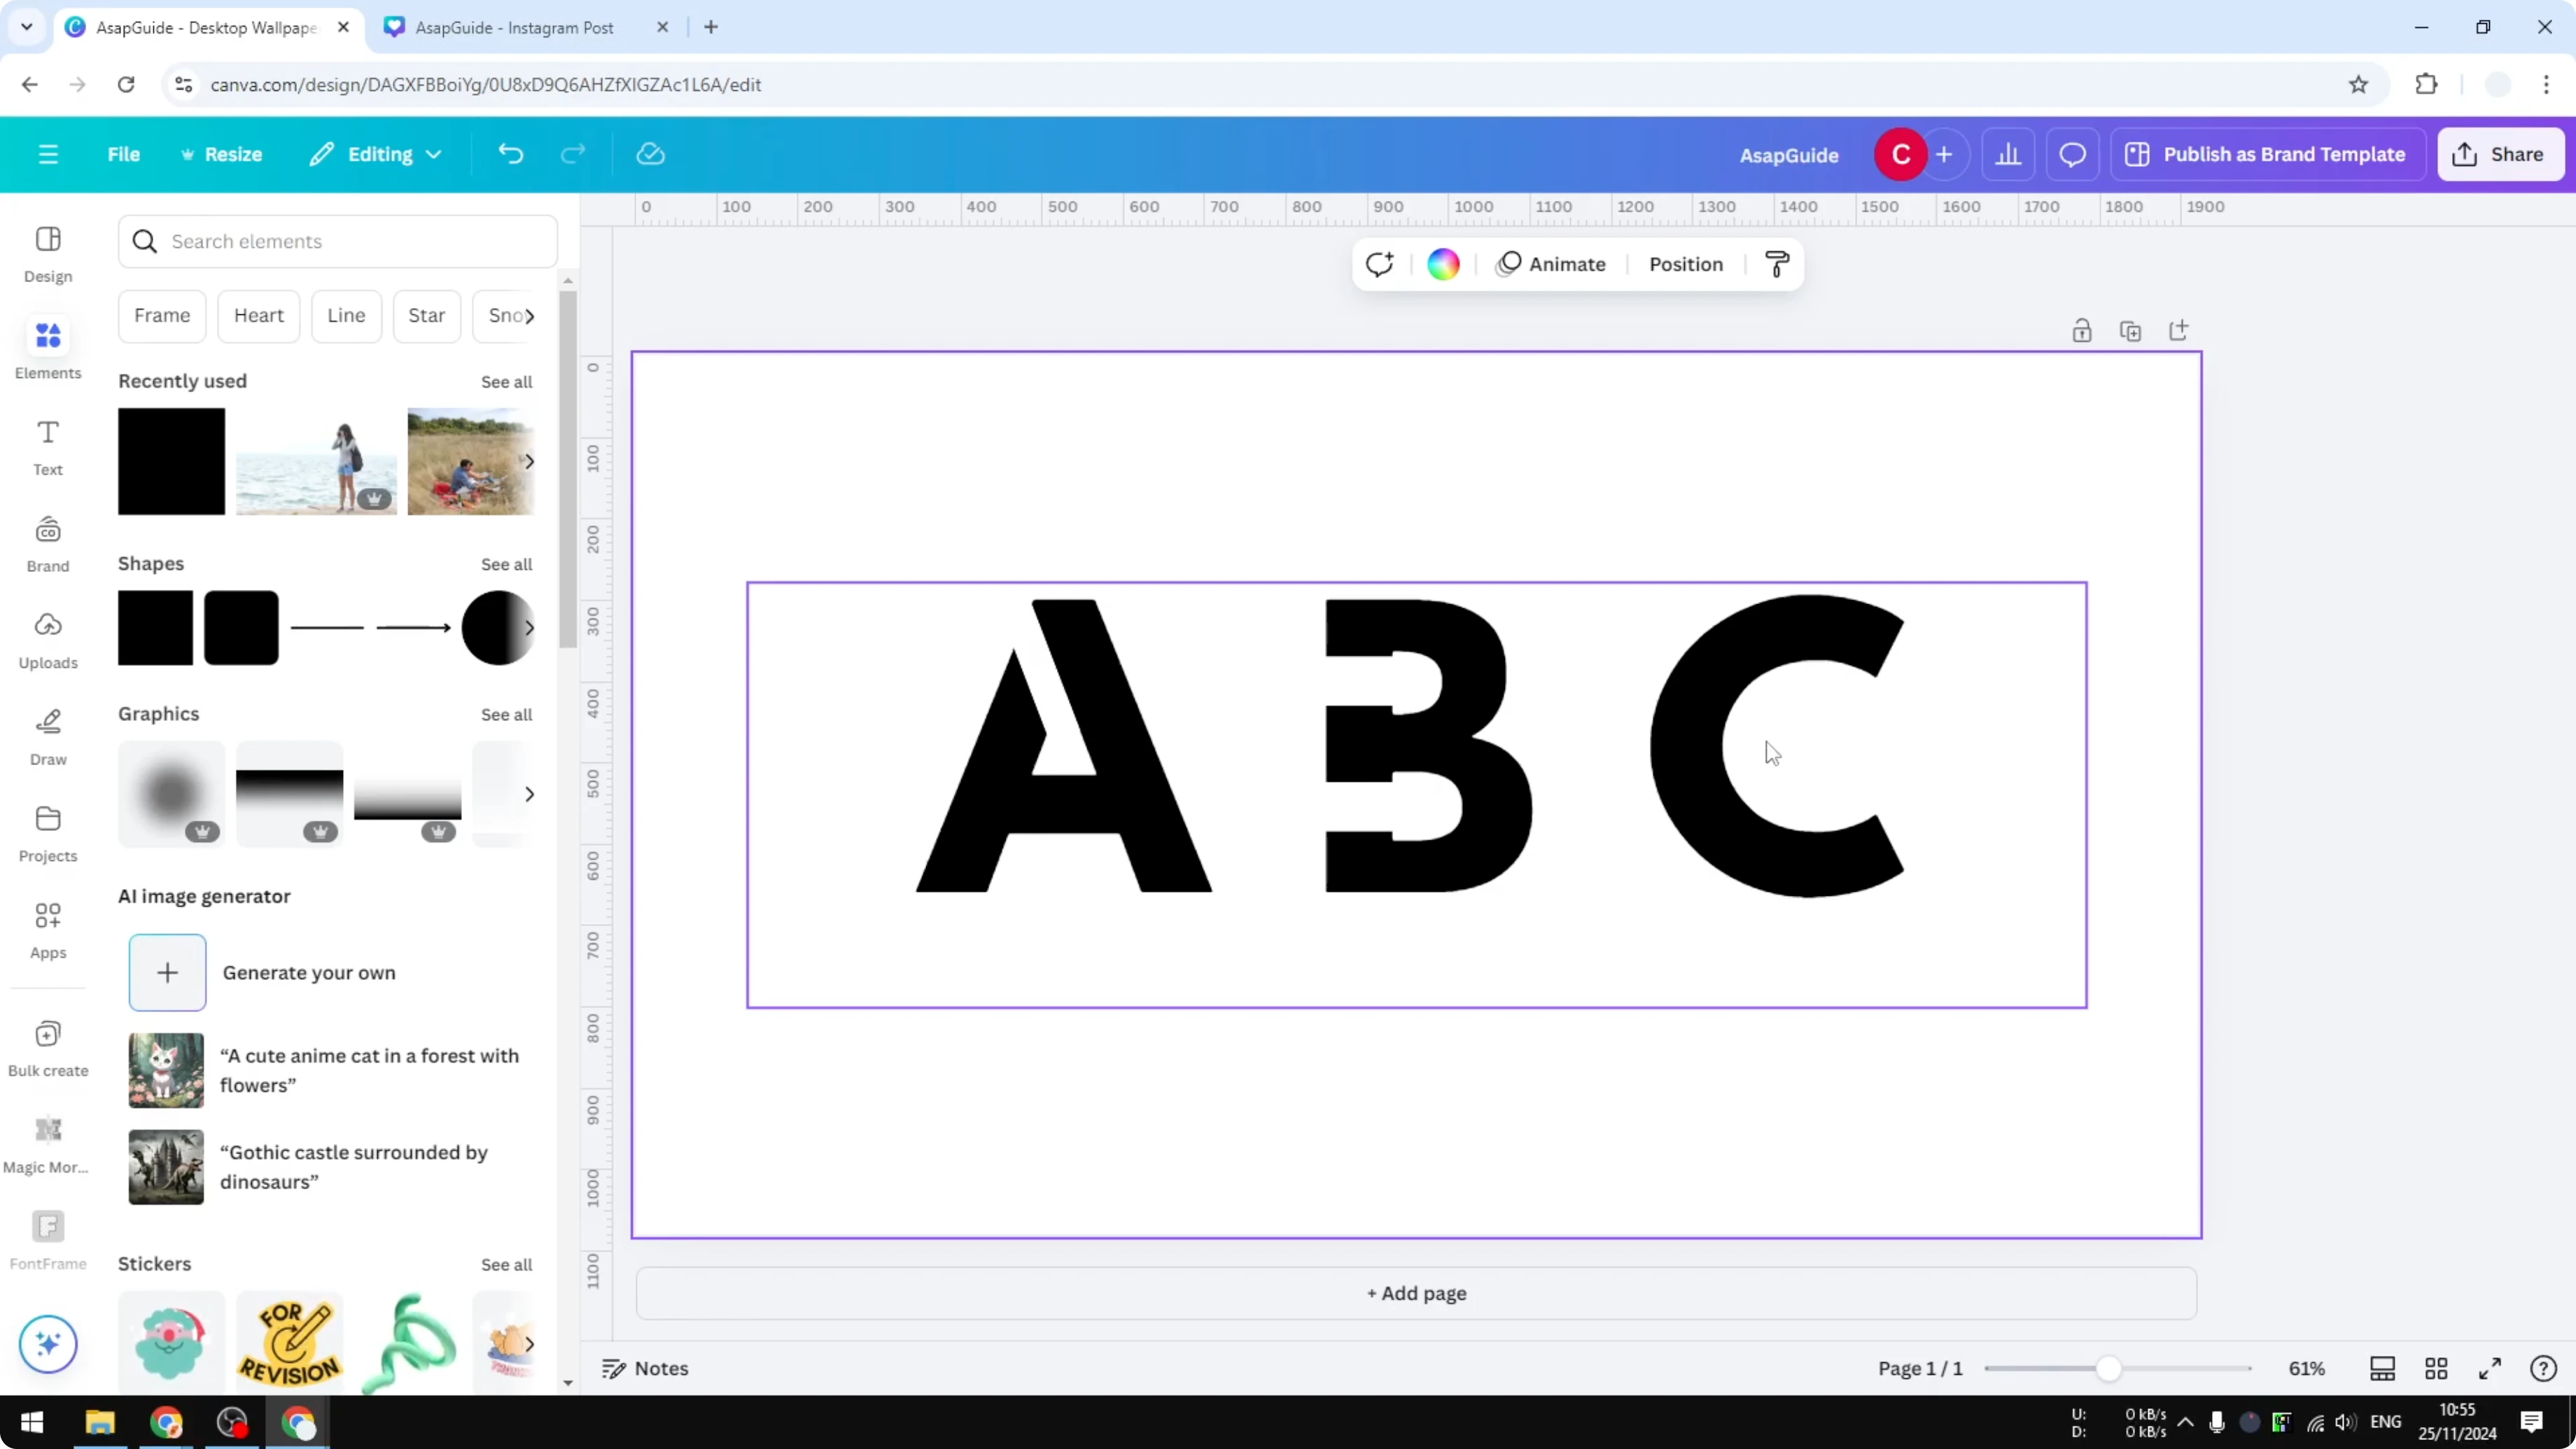Image resolution: width=2576 pixels, height=1449 pixels.
Task: Open the Uploads panel
Action: click(47, 640)
